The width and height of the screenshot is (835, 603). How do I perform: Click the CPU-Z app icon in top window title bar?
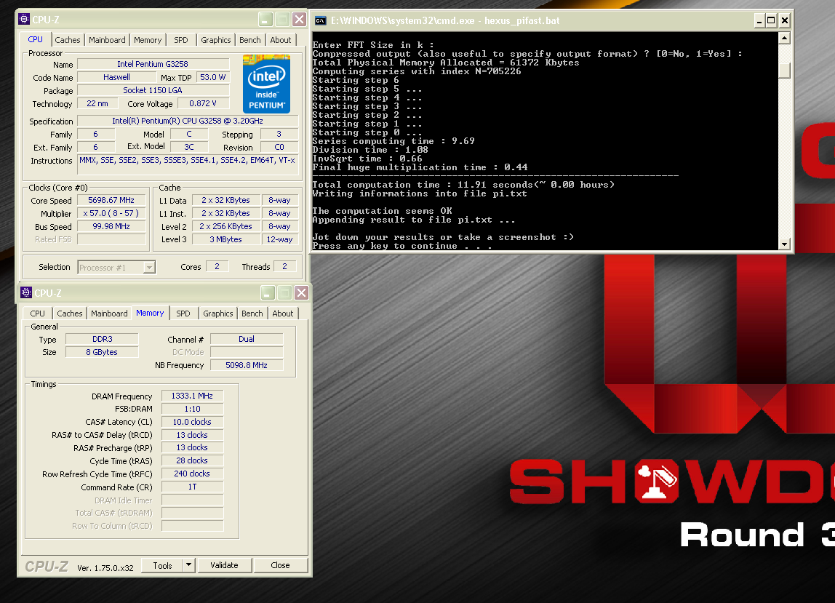pyautogui.click(x=24, y=20)
